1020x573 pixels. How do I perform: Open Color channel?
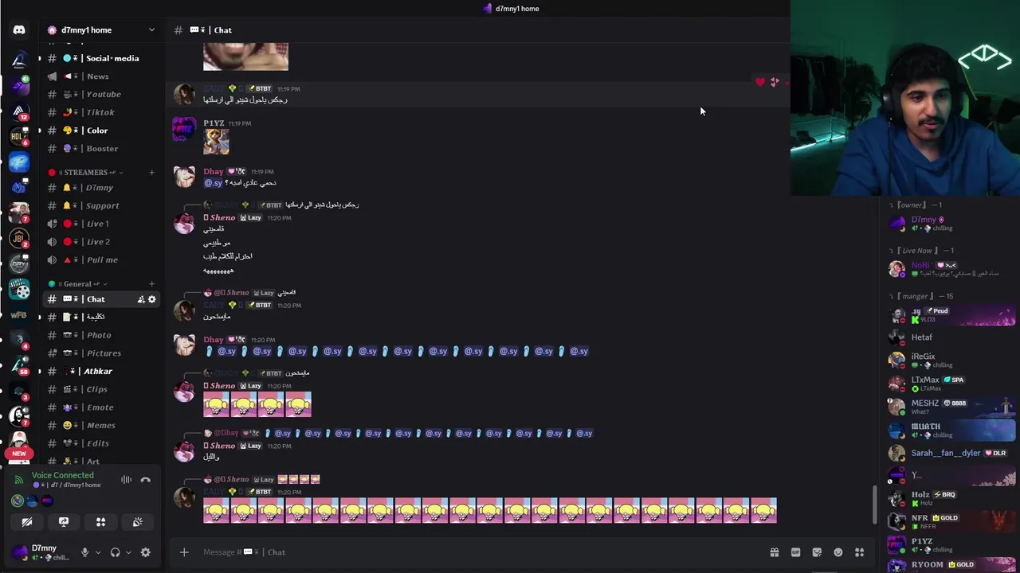pos(102,131)
